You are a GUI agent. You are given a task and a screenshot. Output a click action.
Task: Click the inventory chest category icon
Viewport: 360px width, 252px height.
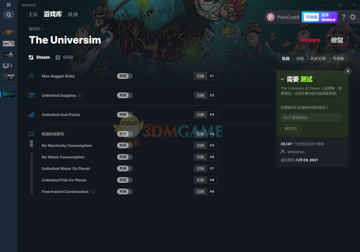(x=32, y=95)
